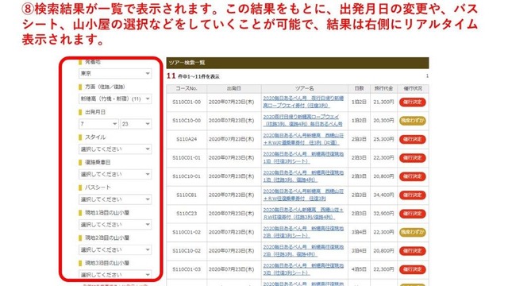
Task: Expand the 現地1泊目の山小屋 dropdown
Action: (x=115, y=224)
